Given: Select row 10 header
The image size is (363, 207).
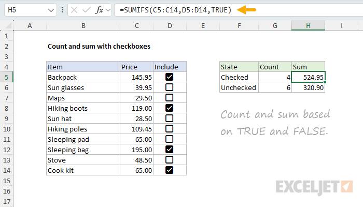Looking at the screenshot, I should tap(6, 129).
